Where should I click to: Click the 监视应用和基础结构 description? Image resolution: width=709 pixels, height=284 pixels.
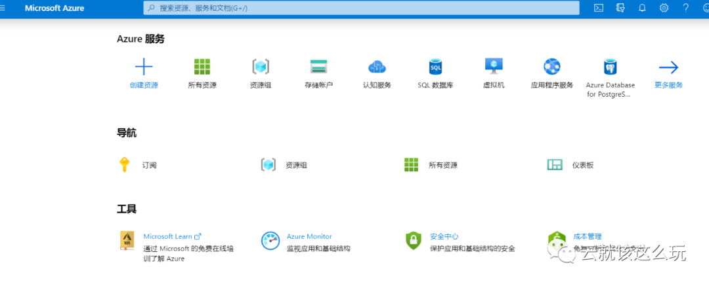click(318, 249)
